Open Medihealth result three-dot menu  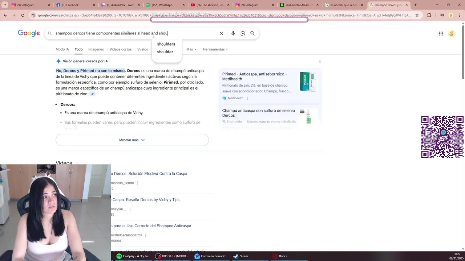pyautogui.click(x=247, y=98)
